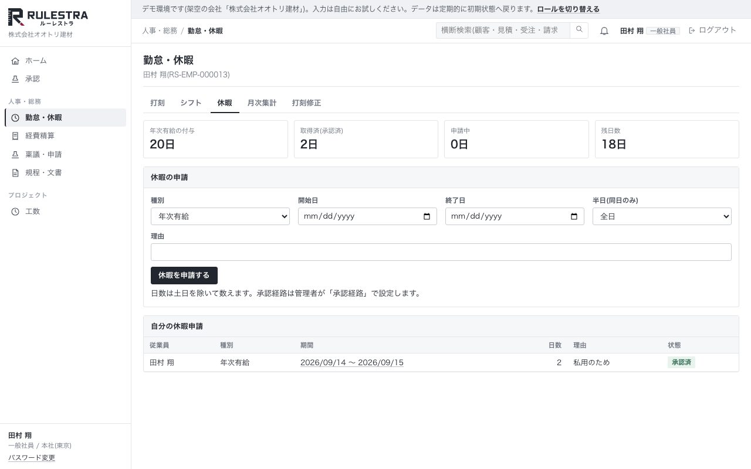The height and width of the screenshot is (469, 751).
Task: Click the search magnifier button
Action: pyautogui.click(x=579, y=30)
